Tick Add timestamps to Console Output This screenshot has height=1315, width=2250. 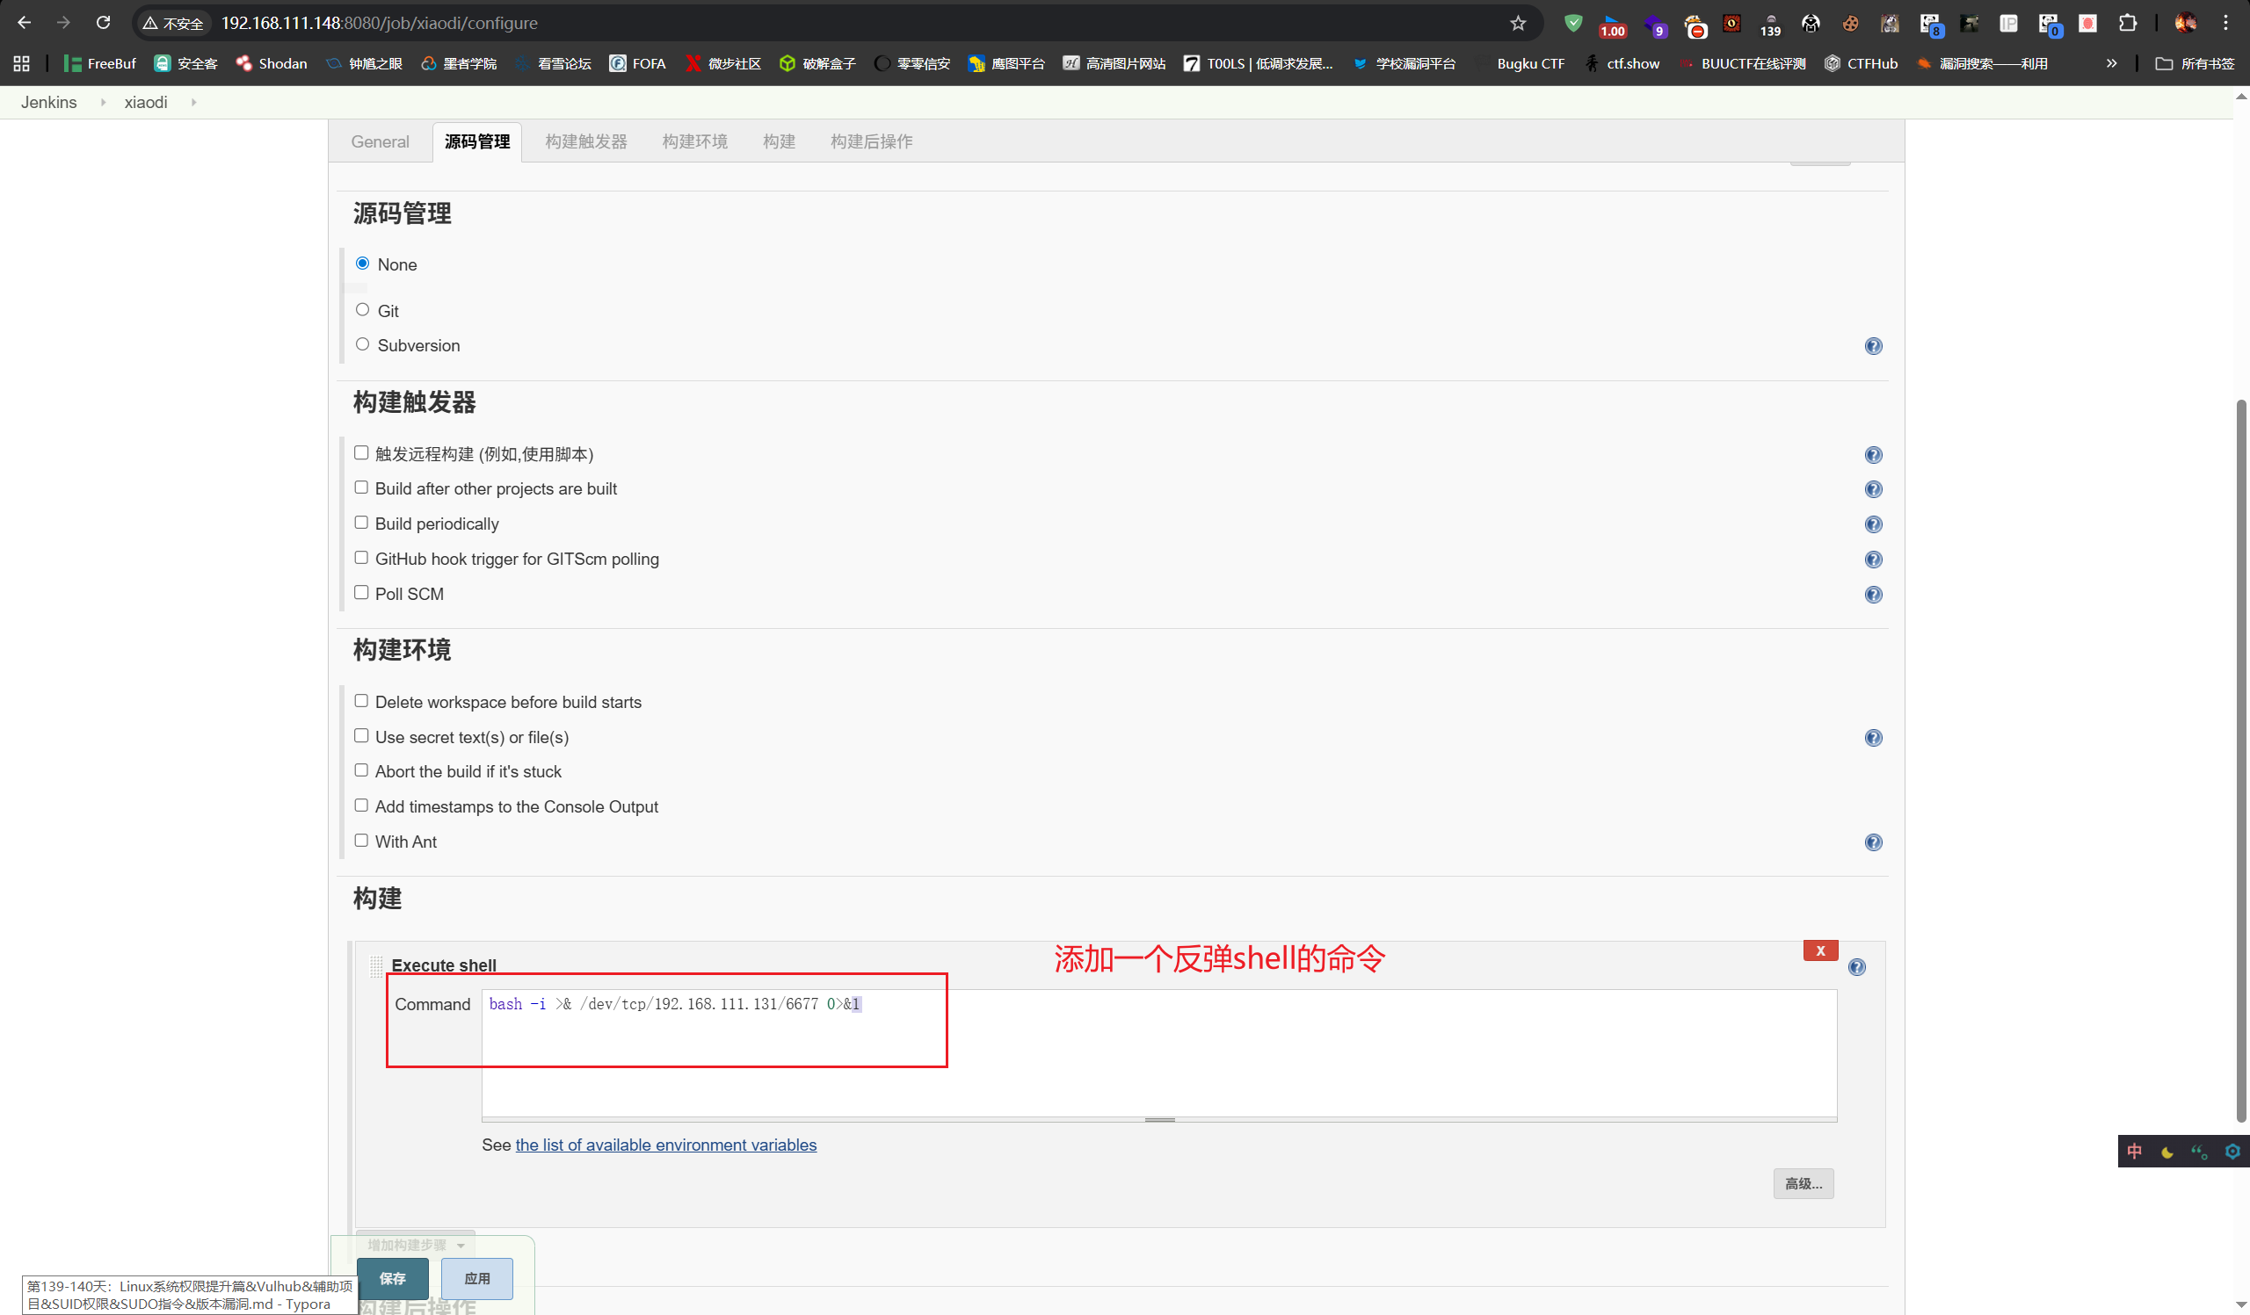(x=361, y=806)
